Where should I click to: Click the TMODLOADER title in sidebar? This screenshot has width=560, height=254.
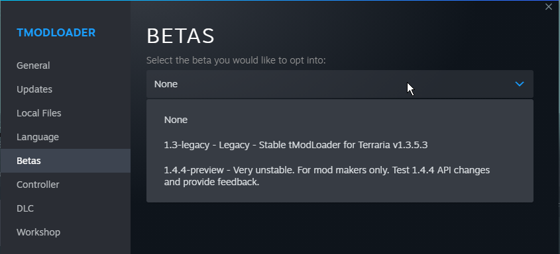click(56, 33)
